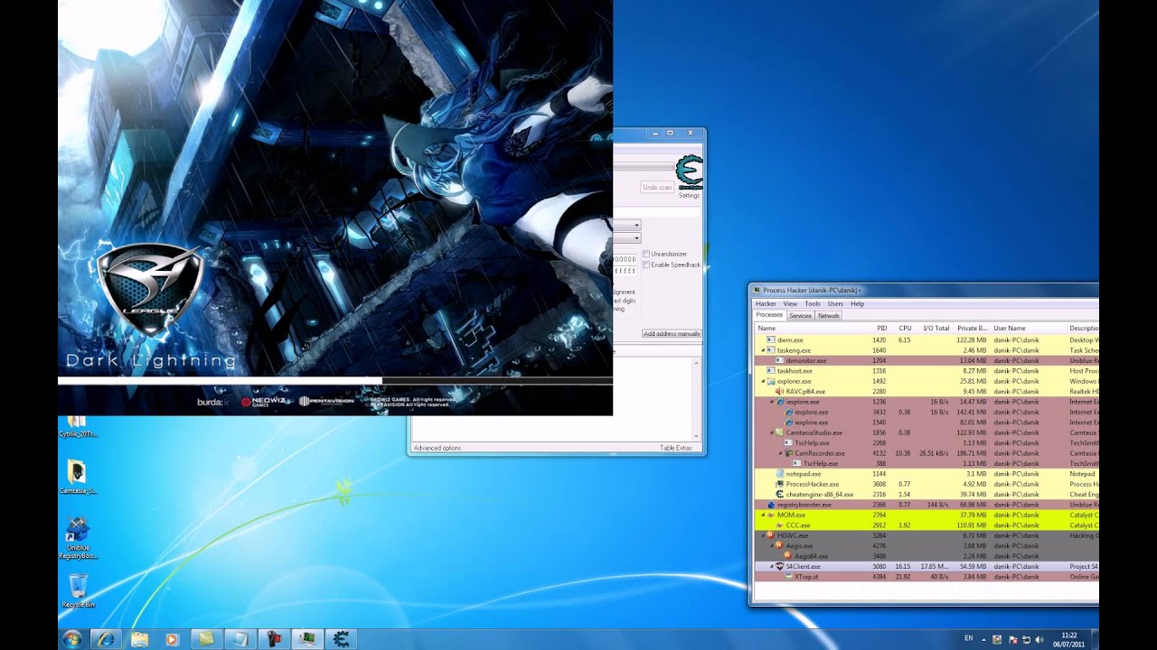Click the S4Client.exe process icon
Screen dimensions: 1157x650
click(780, 567)
